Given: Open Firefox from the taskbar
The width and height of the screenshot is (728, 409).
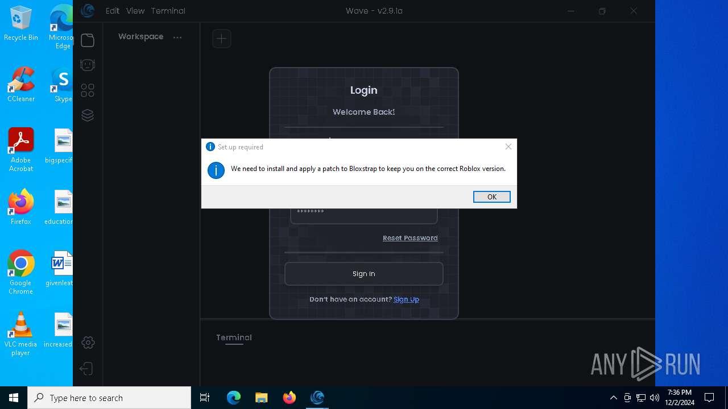Looking at the screenshot, I should [289, 398].
